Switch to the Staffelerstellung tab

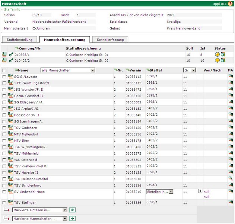(x=20, y=40)
